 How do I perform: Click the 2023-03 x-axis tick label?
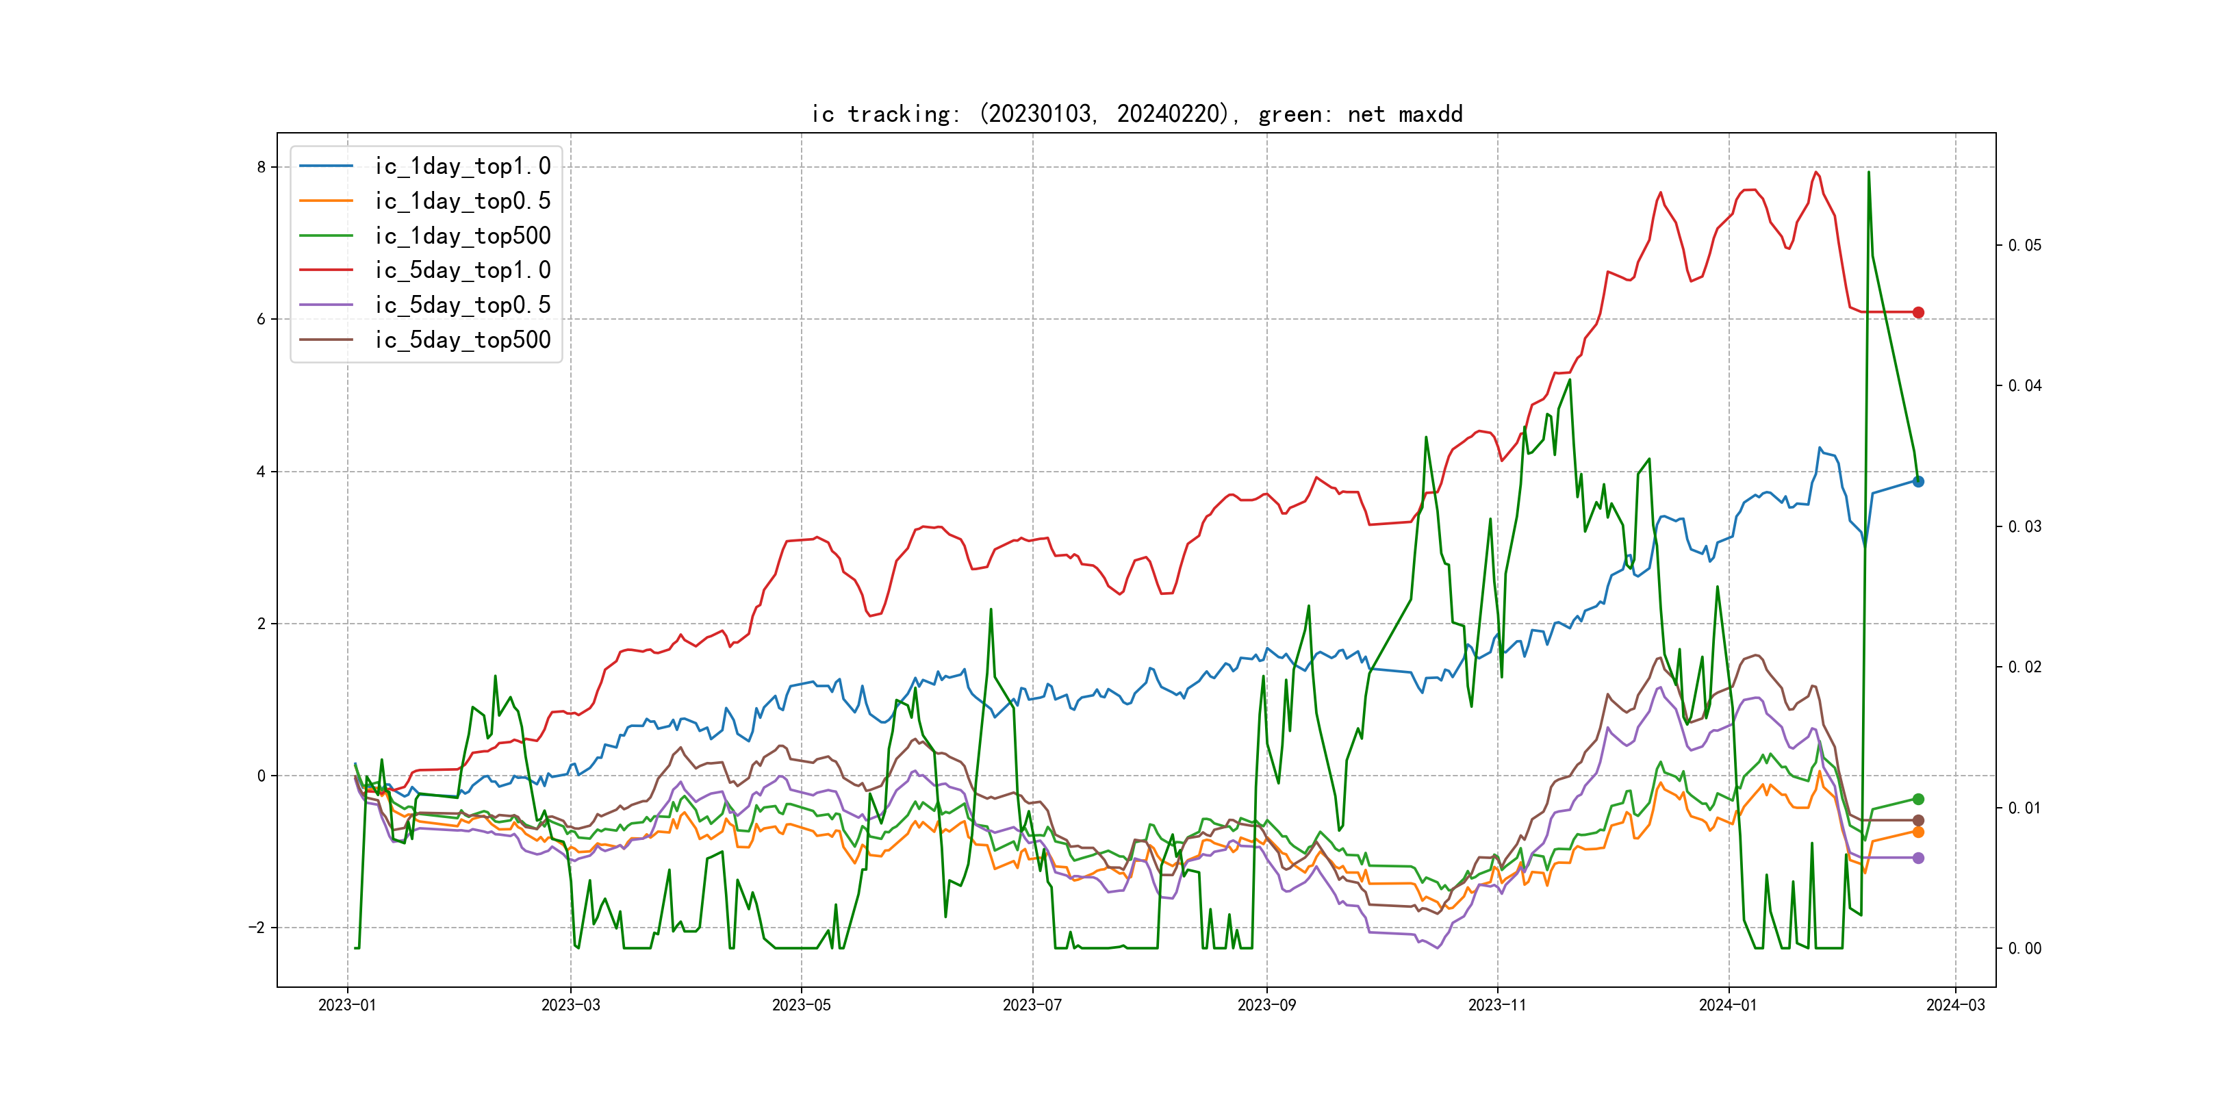point(570,1005)
